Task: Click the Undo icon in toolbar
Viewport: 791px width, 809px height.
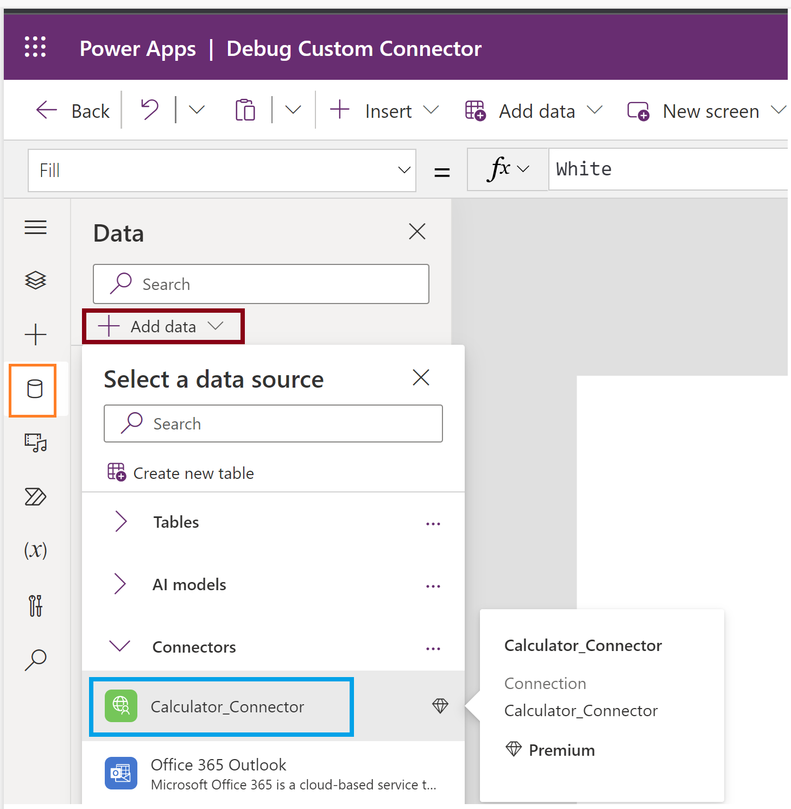Action: [149, 110]
